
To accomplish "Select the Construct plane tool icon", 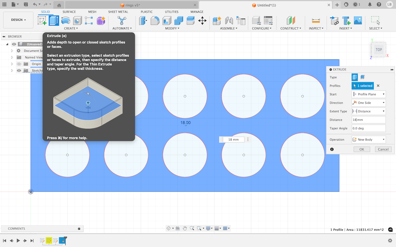I will tap(291, 21).
